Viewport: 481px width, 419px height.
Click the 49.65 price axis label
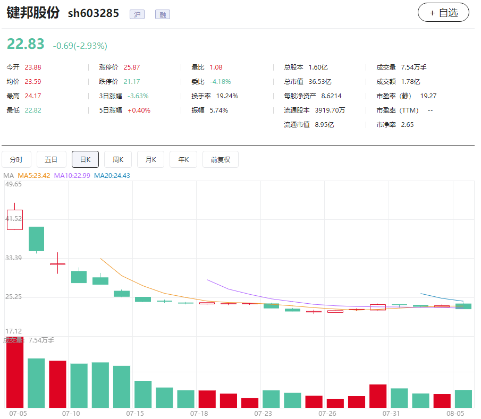click(13, 184)
